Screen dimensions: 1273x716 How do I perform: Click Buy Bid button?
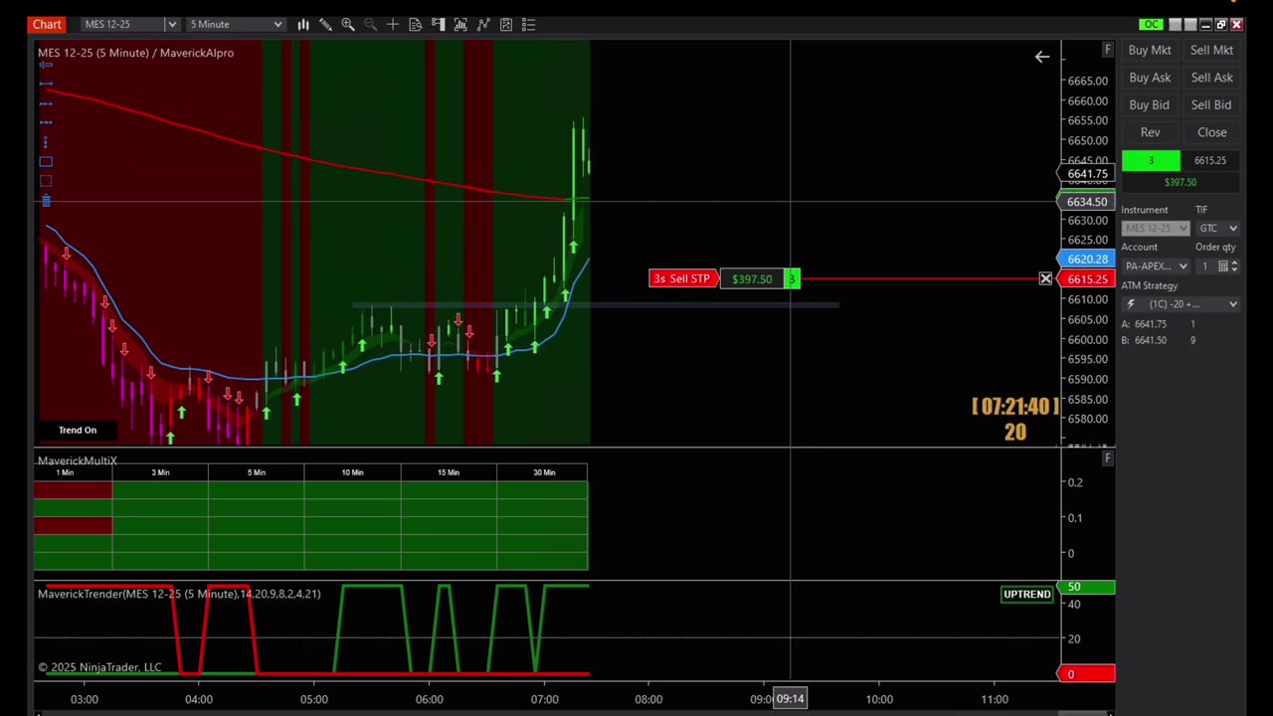tap(1150, 104)
